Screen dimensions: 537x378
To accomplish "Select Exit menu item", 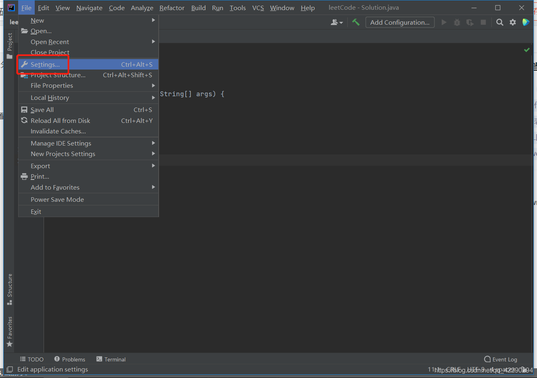I will coord(88,211).
